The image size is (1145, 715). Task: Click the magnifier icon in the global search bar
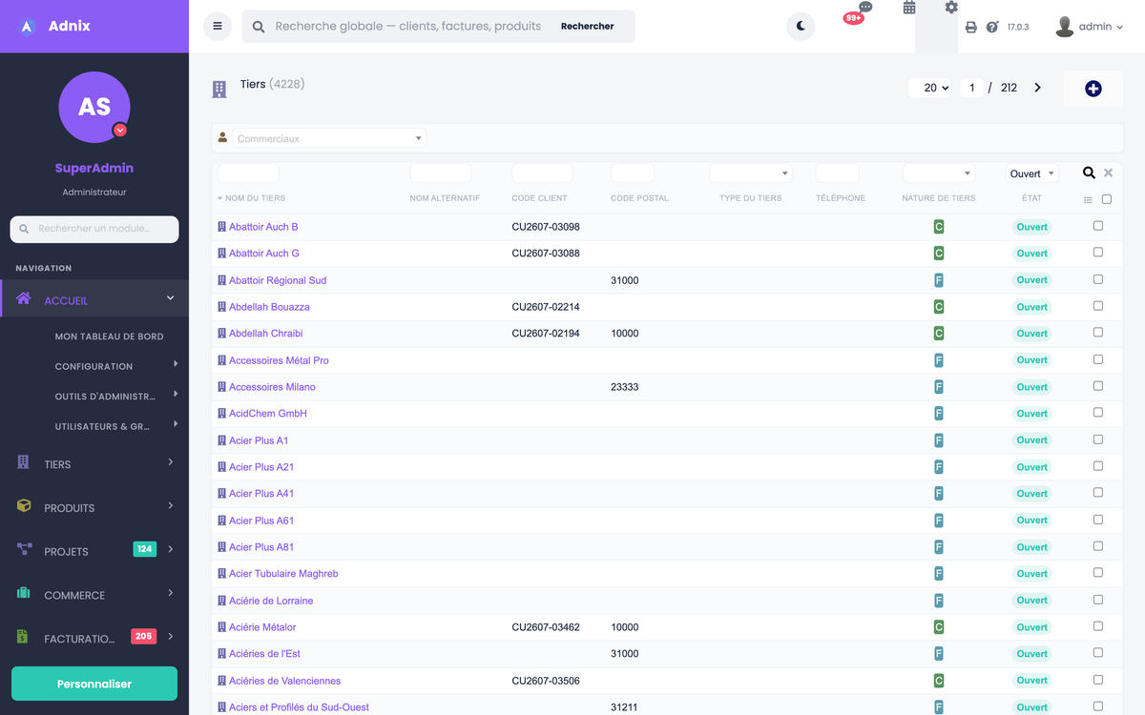[259, 27]
